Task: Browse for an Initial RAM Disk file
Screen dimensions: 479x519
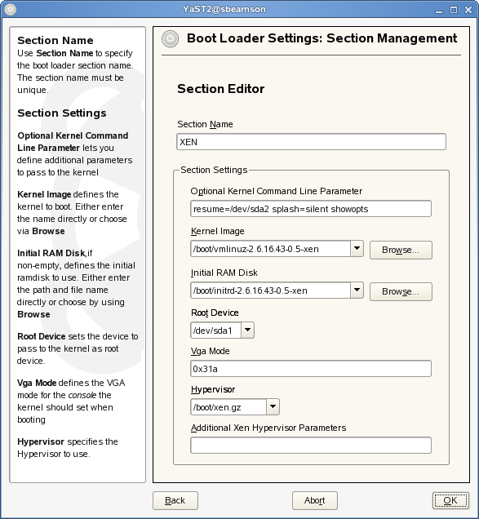Action: click(x=401, y=291)
